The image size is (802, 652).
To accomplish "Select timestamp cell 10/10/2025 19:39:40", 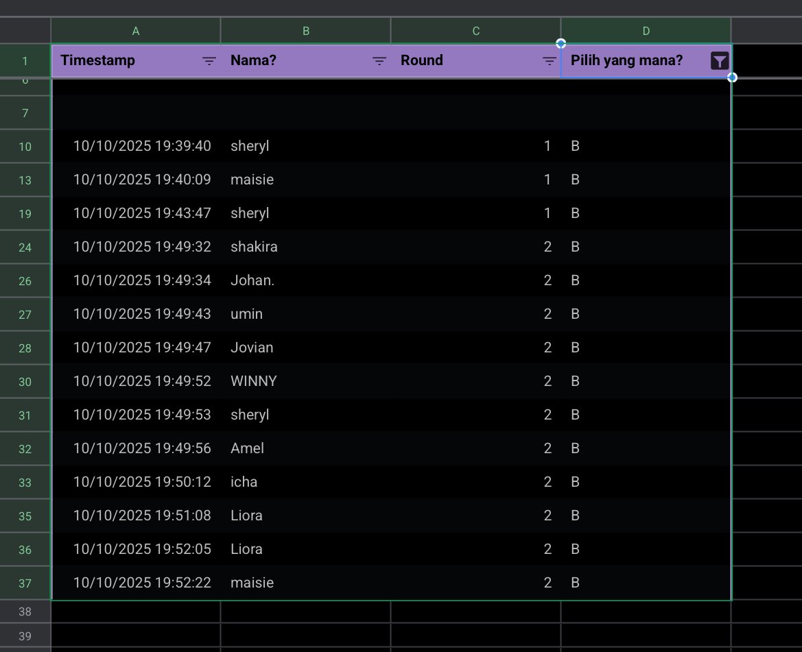I will click(x=136, y=146).
